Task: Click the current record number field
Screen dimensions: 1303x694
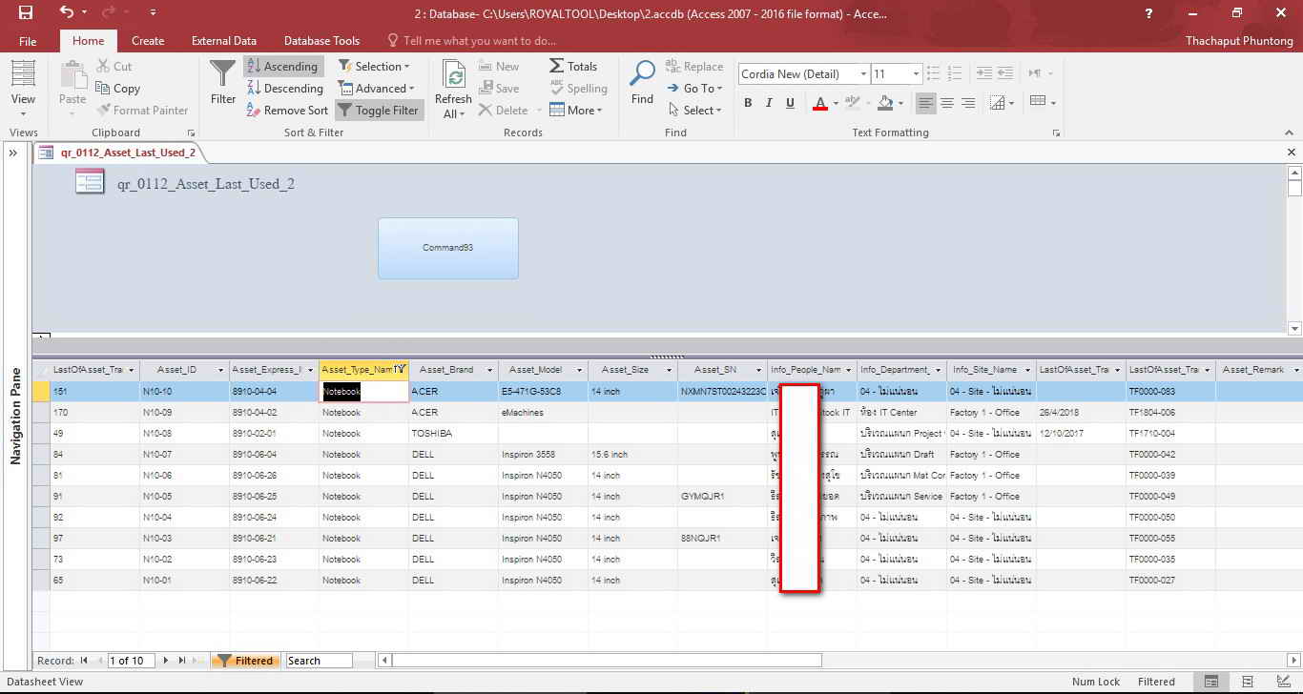Action: click(x=131, y=661)
